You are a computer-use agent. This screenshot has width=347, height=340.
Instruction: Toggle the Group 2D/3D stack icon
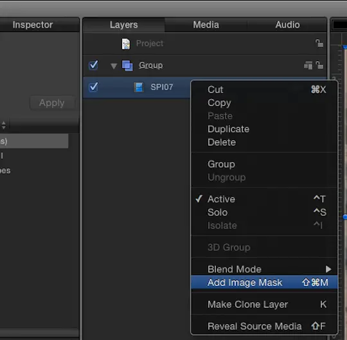308,66
